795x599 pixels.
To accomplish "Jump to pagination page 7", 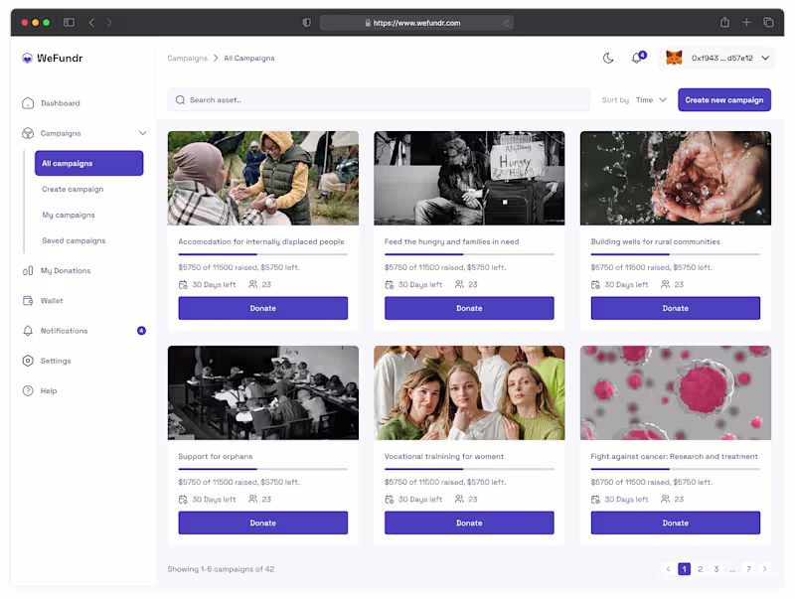I will pyautogui.click(x=748, y=569).
